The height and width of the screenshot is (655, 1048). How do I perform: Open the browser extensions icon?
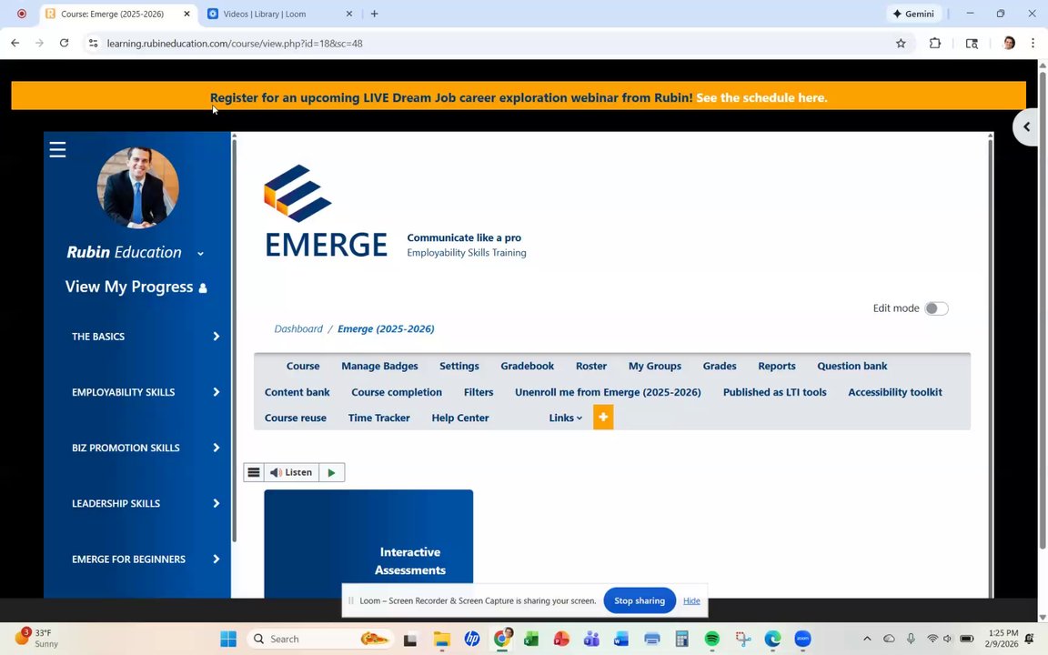(x=934, y=44)
